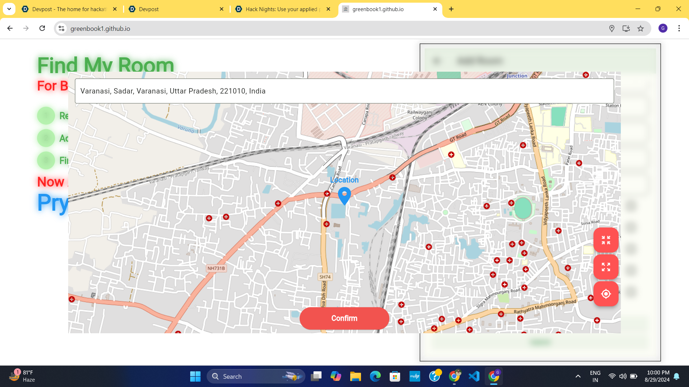Click the address search input field
Screen dimensions: 689x387
(344, 91)
